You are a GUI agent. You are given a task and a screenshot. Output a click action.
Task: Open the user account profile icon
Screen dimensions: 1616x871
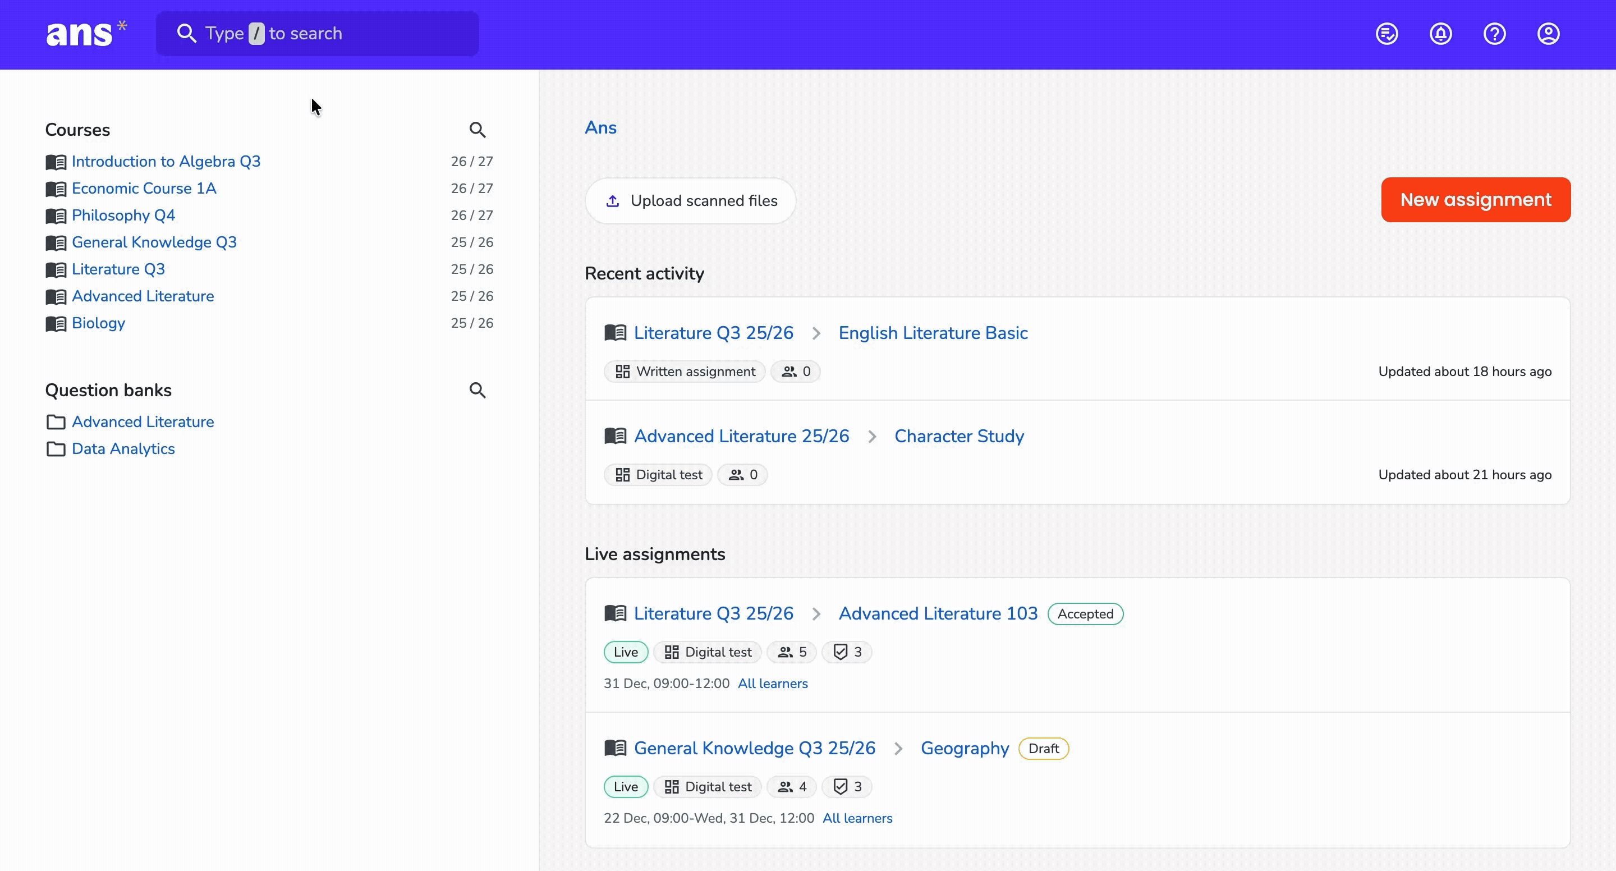tap(1548, 34)
